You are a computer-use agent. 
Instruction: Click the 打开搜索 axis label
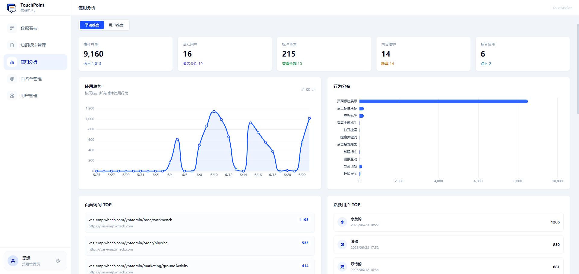(350, 130)
